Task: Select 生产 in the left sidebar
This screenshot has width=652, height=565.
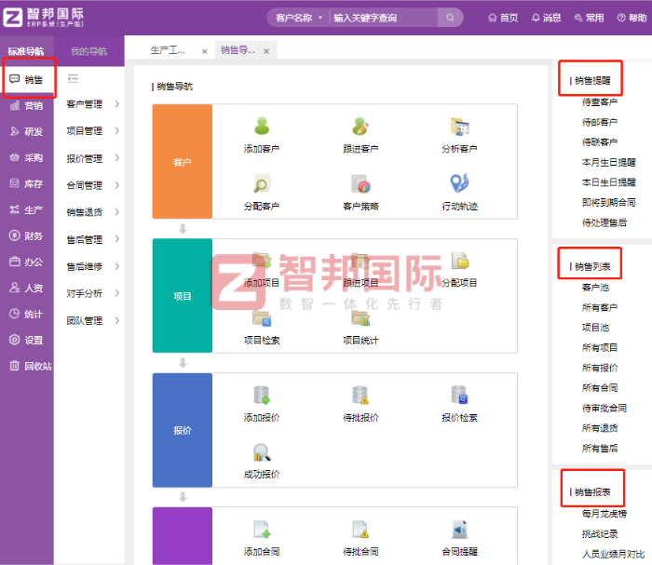Action: coord(27,209)
